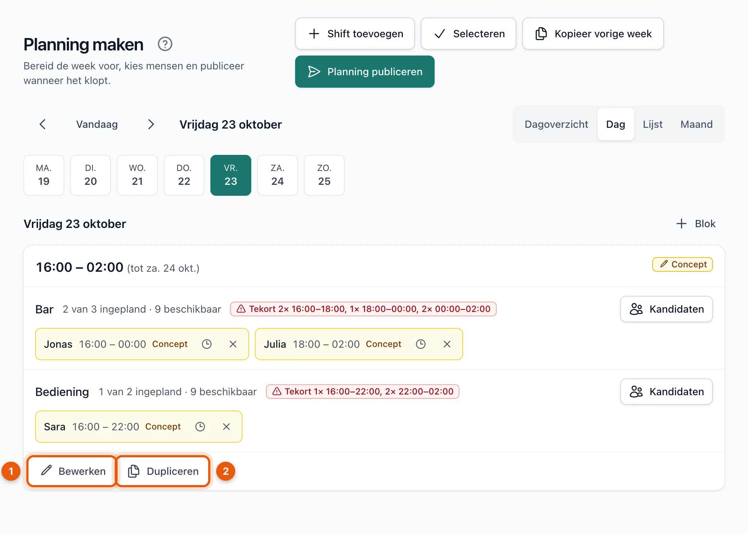
Task: Go to next day with right chevron
Action: point(151,124)
